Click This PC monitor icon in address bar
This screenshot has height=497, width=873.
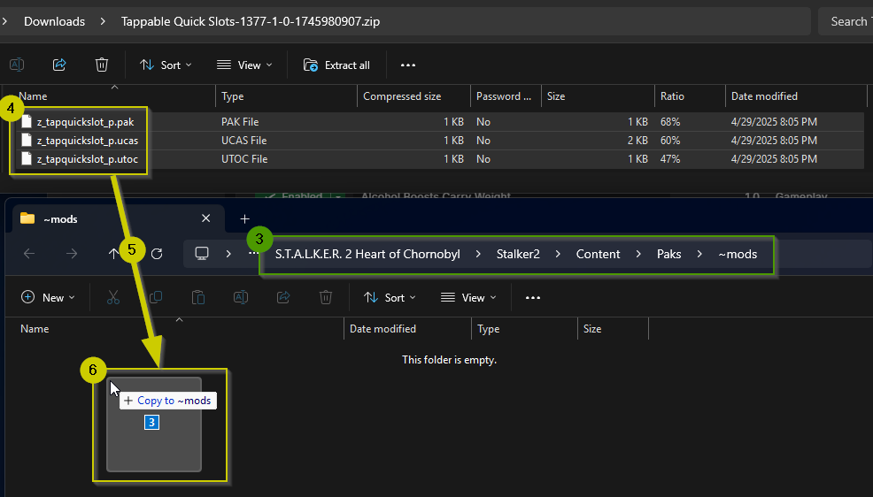(202, 254)
